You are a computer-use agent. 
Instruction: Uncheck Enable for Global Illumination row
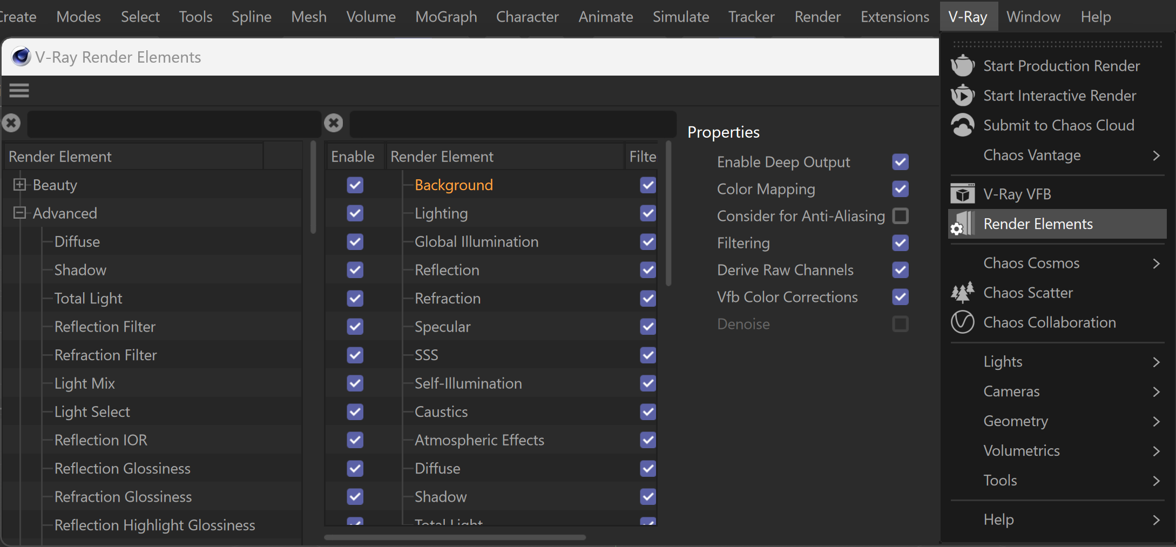click(x=355, y=242)
